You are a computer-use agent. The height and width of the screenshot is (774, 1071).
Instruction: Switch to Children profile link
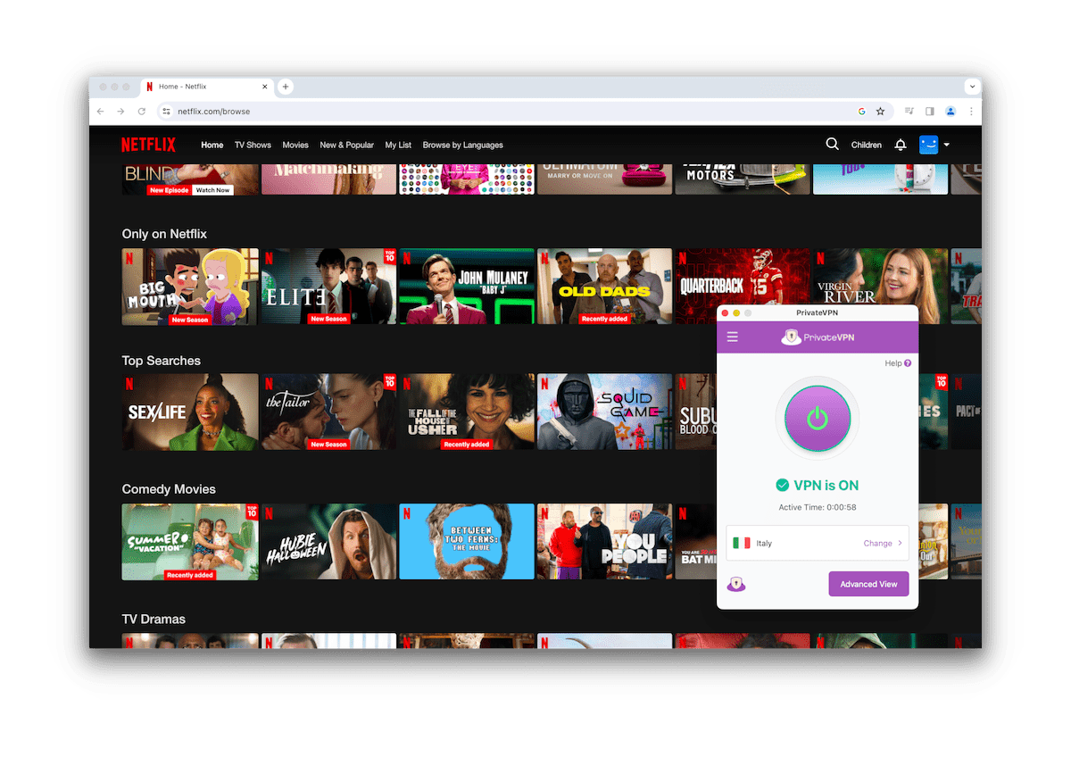point(866,145)
